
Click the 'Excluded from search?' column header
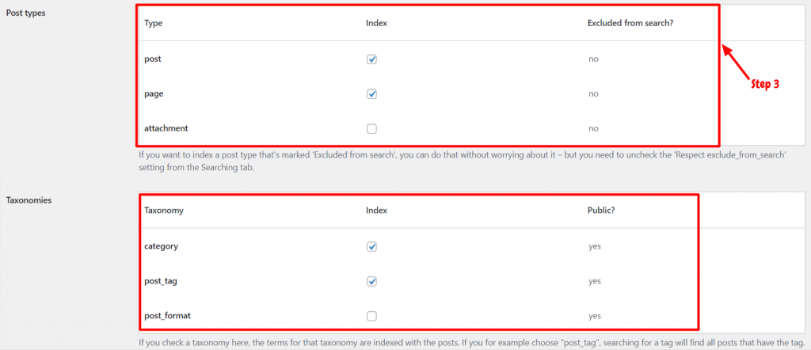point(630,23)
